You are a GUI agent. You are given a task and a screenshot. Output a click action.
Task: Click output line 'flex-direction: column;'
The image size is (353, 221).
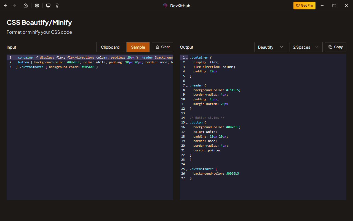coord(214,67)
